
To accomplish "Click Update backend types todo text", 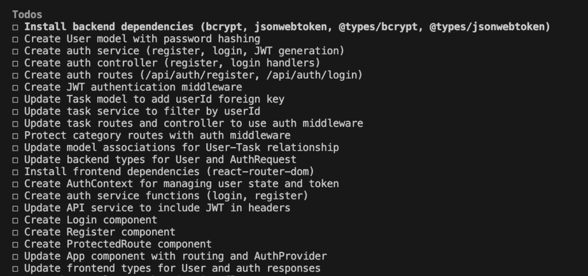I will 160,160.
